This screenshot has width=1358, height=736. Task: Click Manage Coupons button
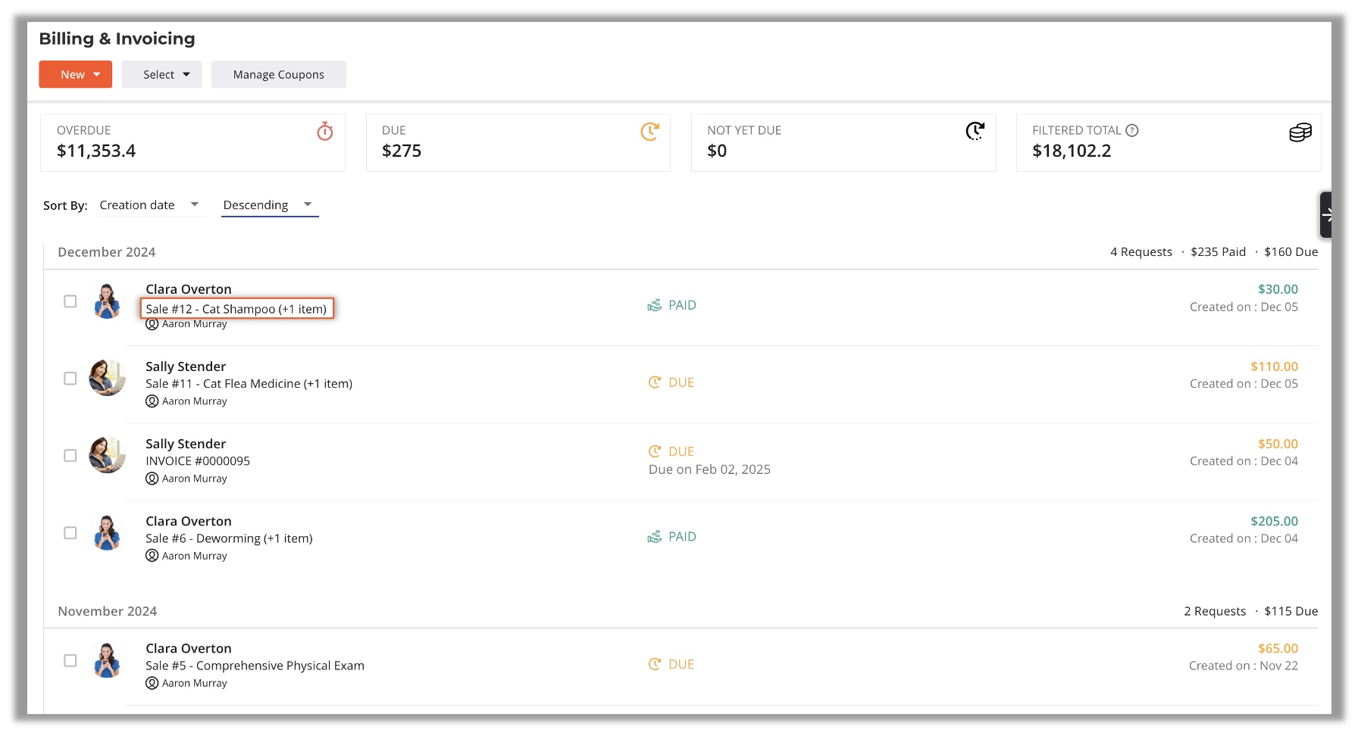pos(278,74)
